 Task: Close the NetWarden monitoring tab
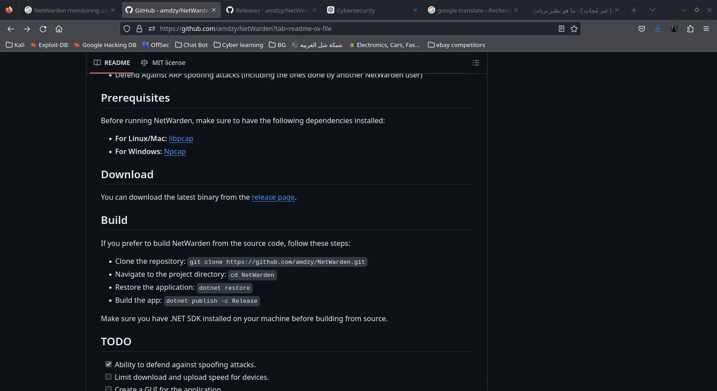(x=113, y=10)
